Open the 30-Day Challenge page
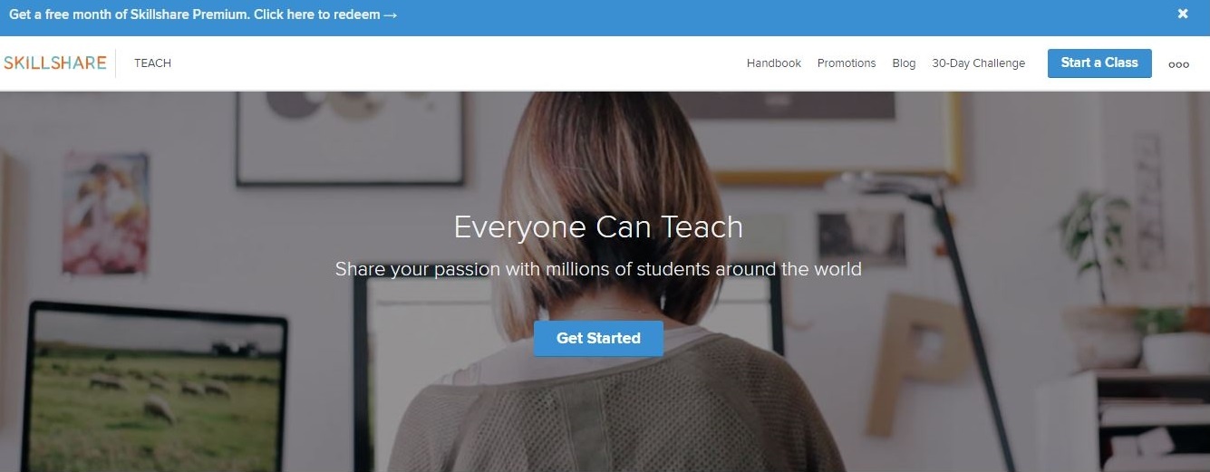This screenshot has height=472, width=1210. tap(979, 63)
